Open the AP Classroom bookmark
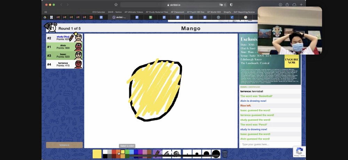Viewport: 348px width, 160px height. (x=177, y=12)
